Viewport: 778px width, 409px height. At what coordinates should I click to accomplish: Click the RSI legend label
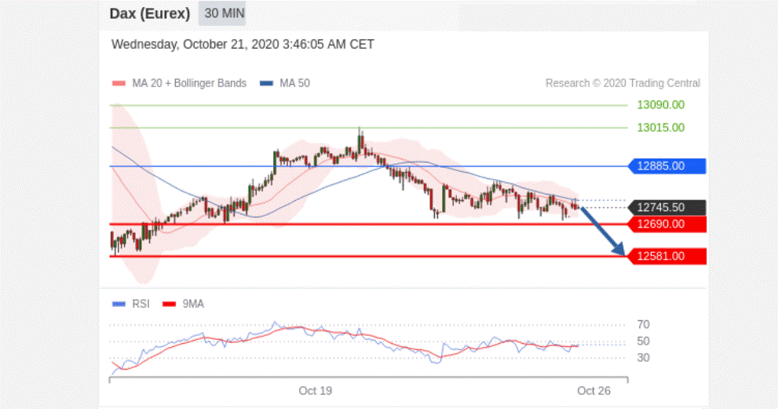pyautogui.click(x=141, y=304)
